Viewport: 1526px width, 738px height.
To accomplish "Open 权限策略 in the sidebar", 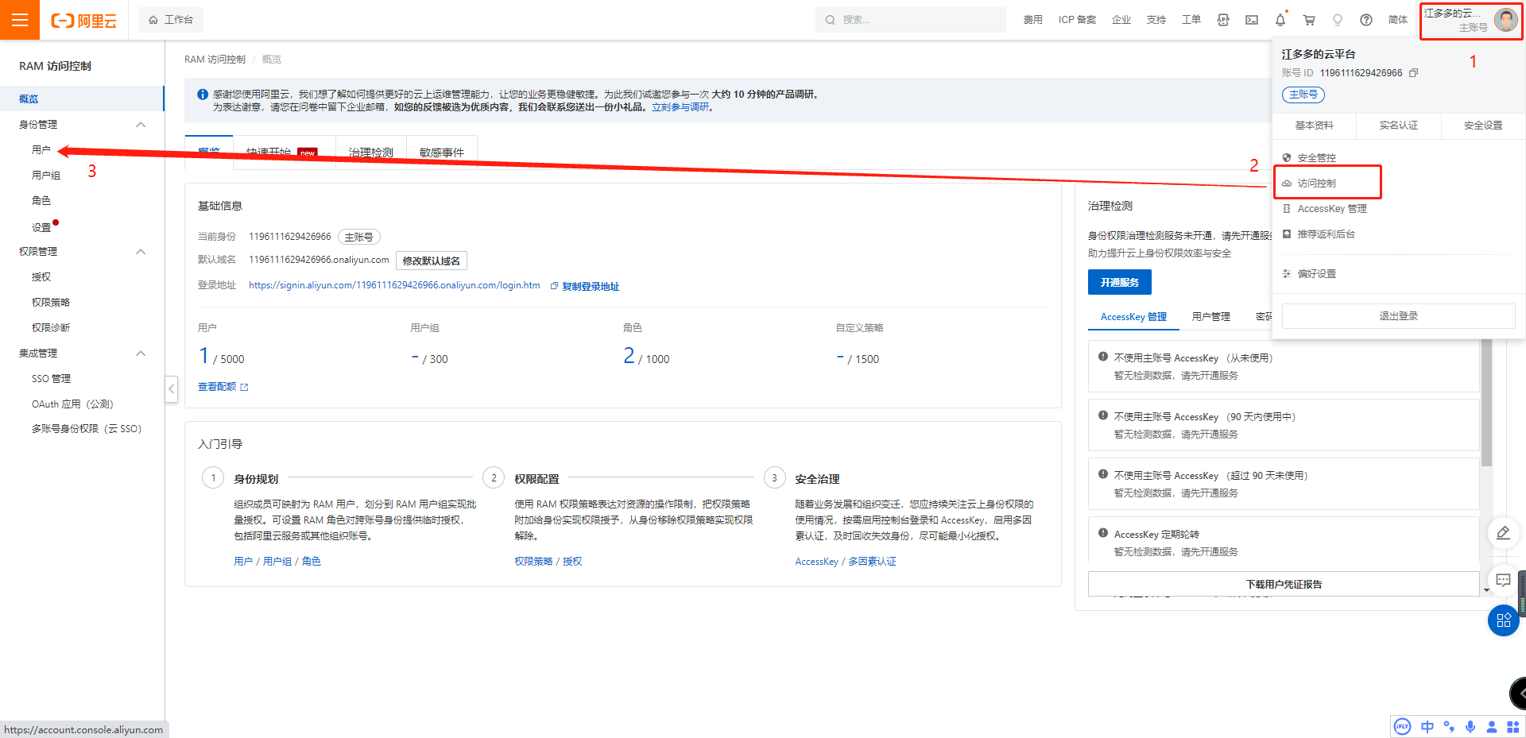I will 51,303.
